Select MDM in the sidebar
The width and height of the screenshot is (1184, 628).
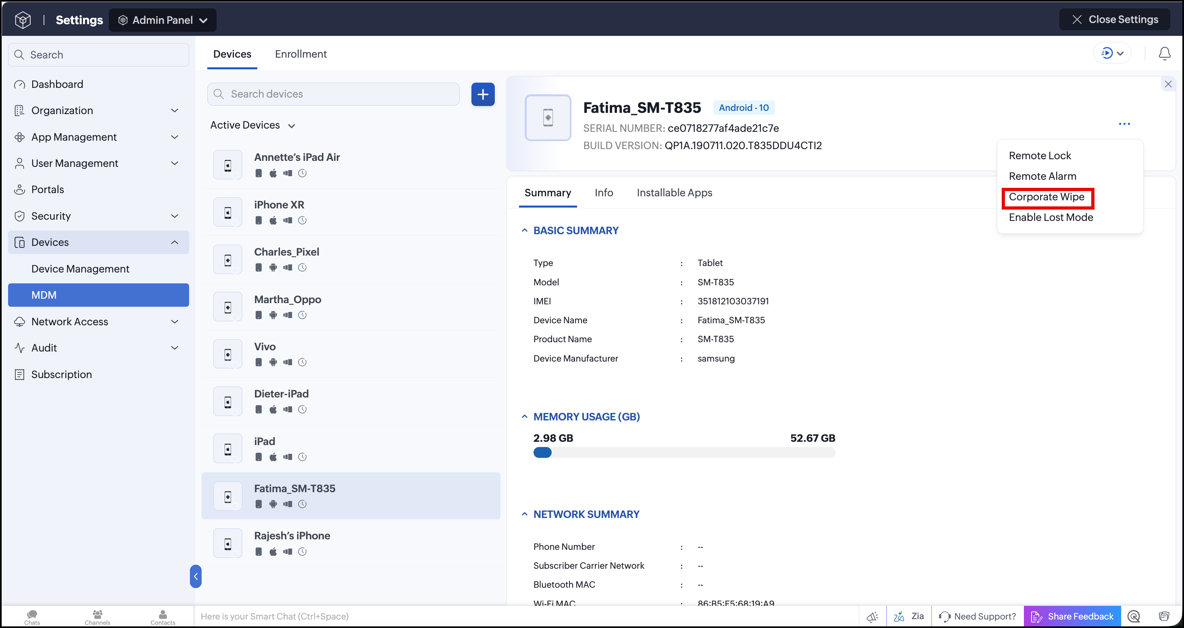(x=98, y=295)
